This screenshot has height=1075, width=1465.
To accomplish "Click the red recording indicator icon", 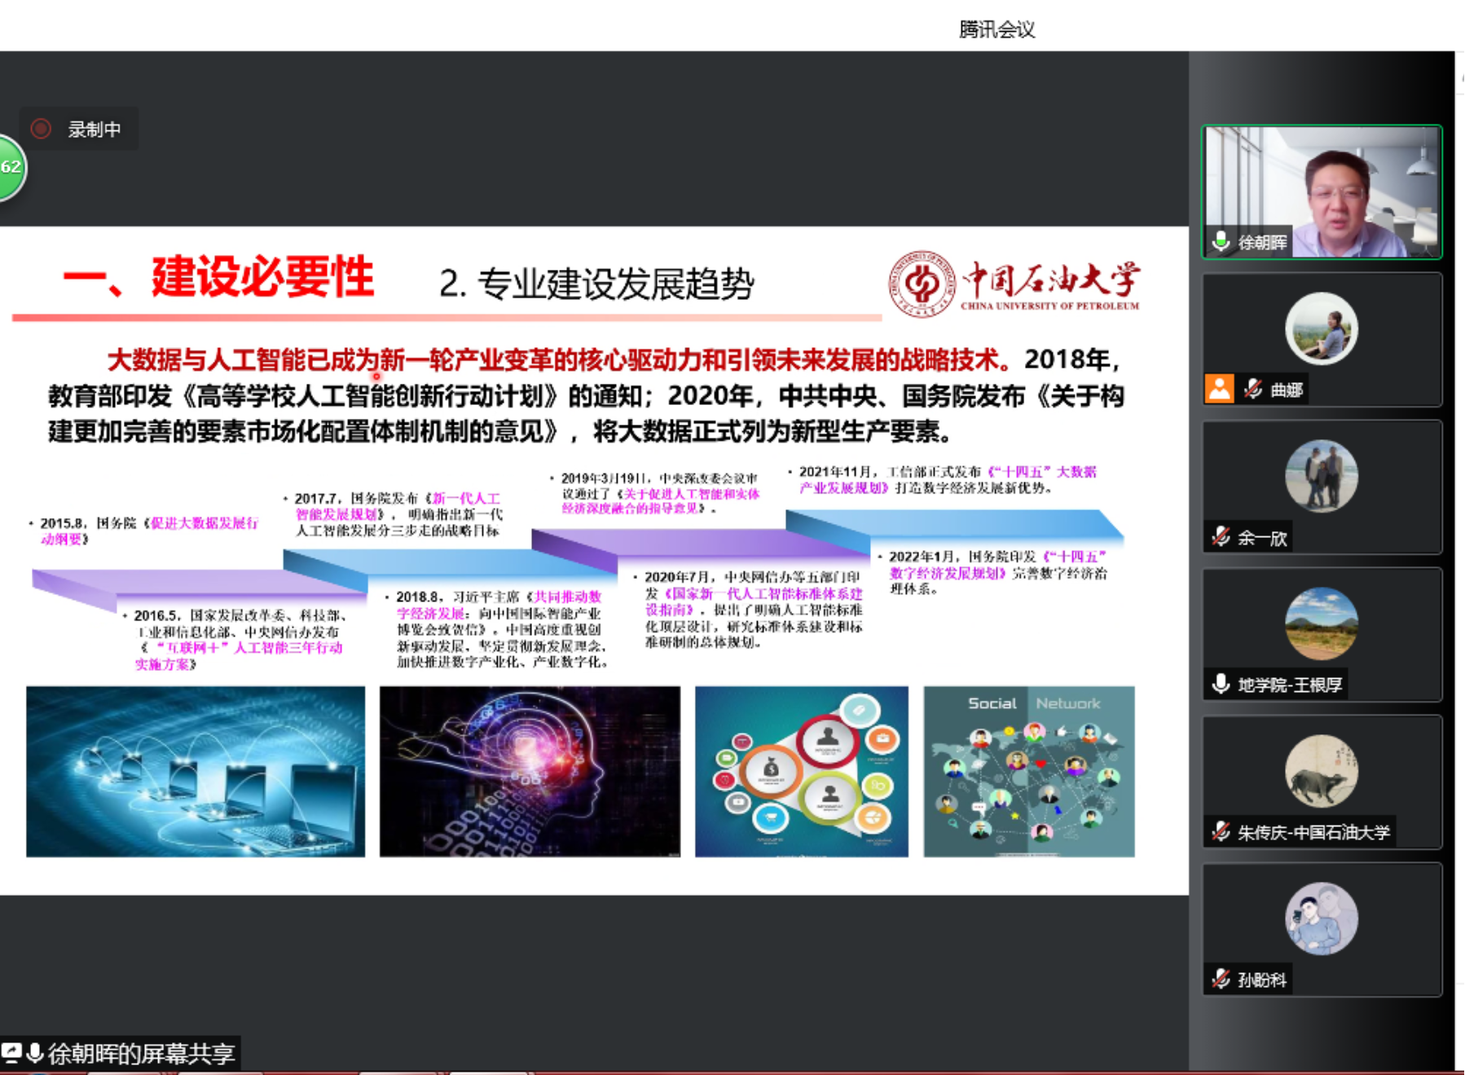I will [x=41, y=129].
